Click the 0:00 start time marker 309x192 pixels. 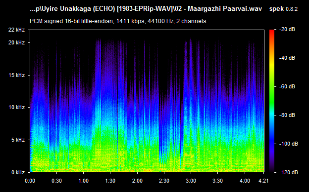pos(30,181)
